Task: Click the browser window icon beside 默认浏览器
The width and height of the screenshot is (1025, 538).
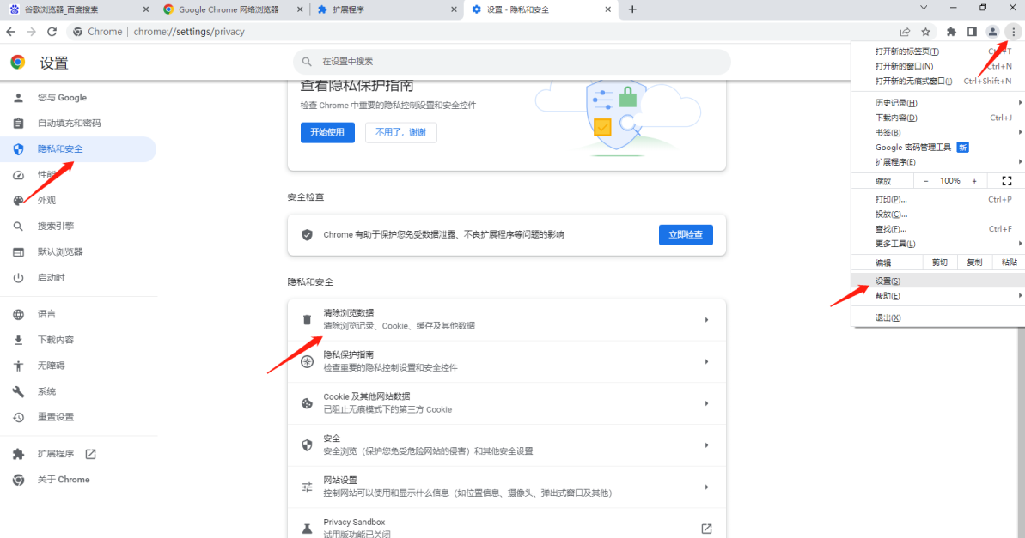Action: [18, 252]
